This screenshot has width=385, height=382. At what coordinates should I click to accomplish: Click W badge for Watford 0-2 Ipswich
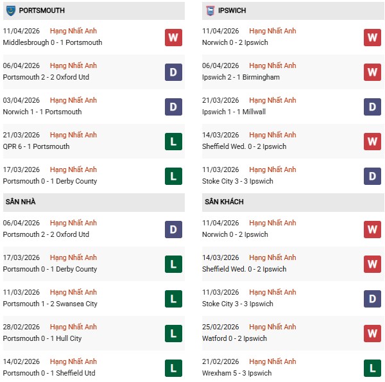[x=372, y=333]
